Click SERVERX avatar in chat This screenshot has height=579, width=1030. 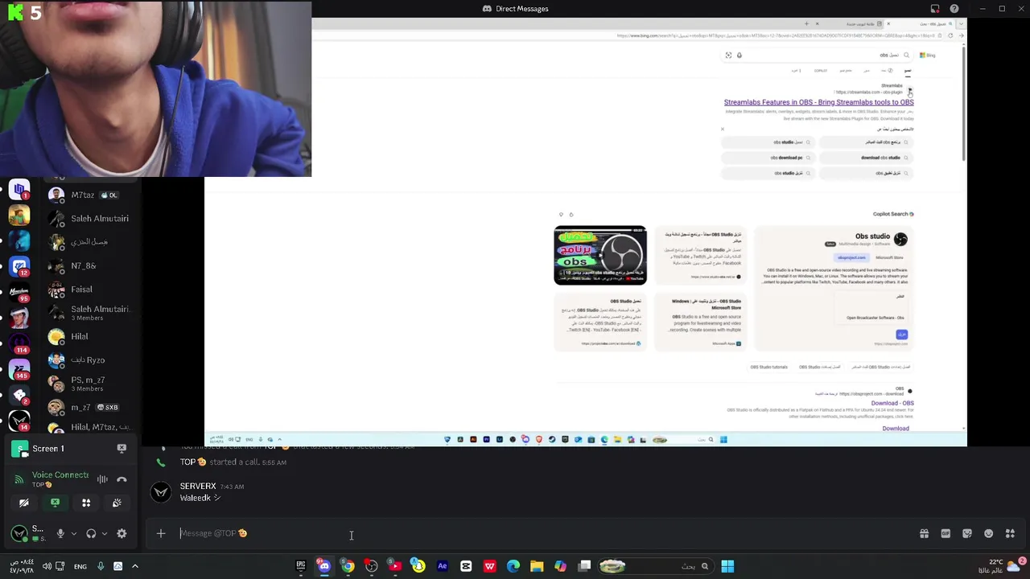click(x=161, y=493)
